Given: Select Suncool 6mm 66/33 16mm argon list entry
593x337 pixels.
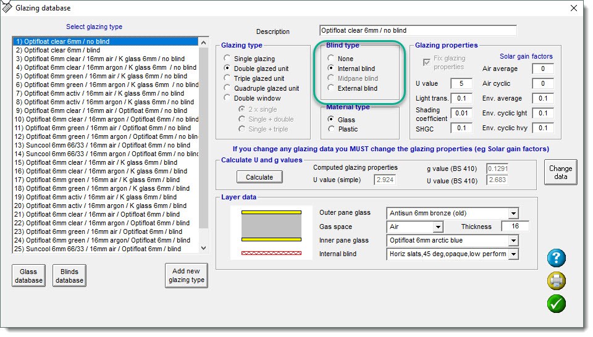Looking at the screenshot, I should [x=107, y=154].
